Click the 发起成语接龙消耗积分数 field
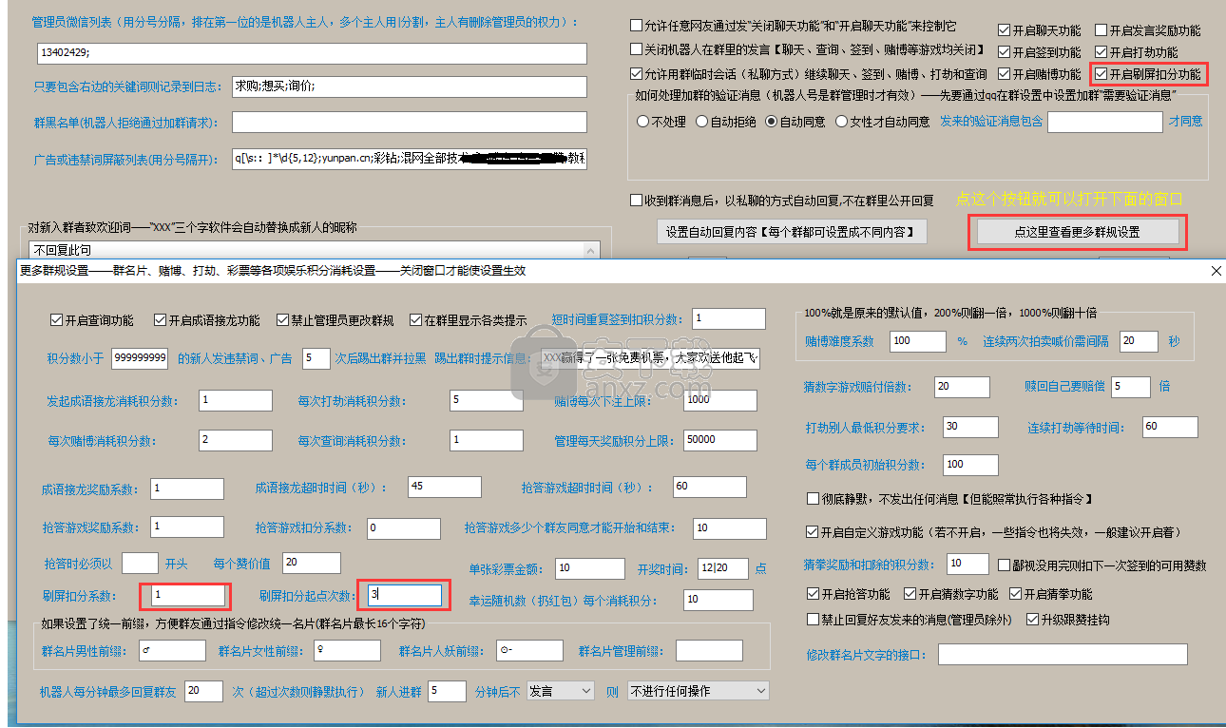Screen dimensions: 1226x728 (235, 400)
